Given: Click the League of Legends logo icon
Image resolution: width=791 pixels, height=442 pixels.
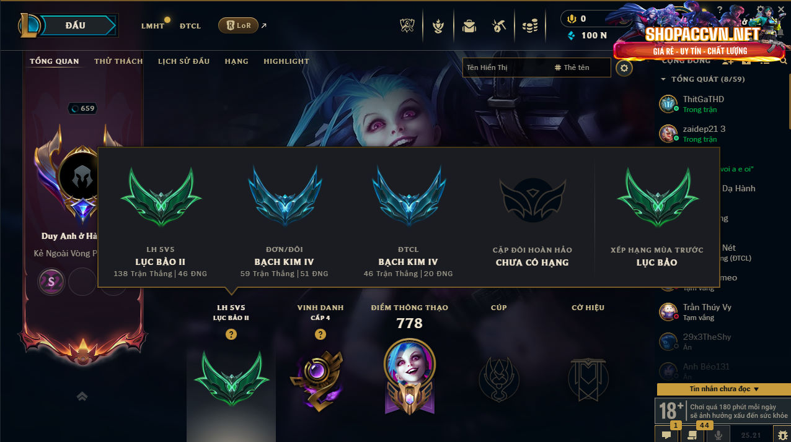Looking at the screenshot, I should pyautogui.click(x=29, y=25).
